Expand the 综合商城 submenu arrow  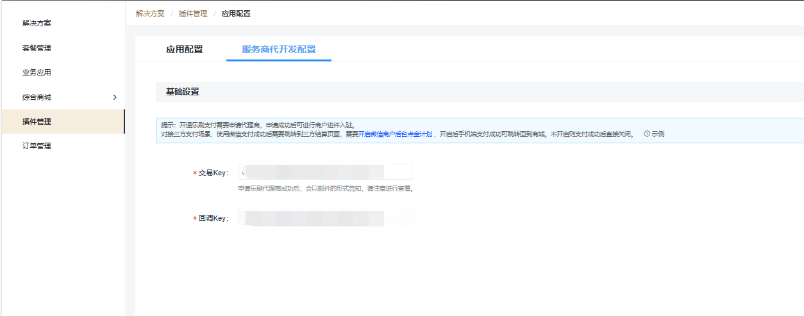pyautogui.click(x=115, y=97)
